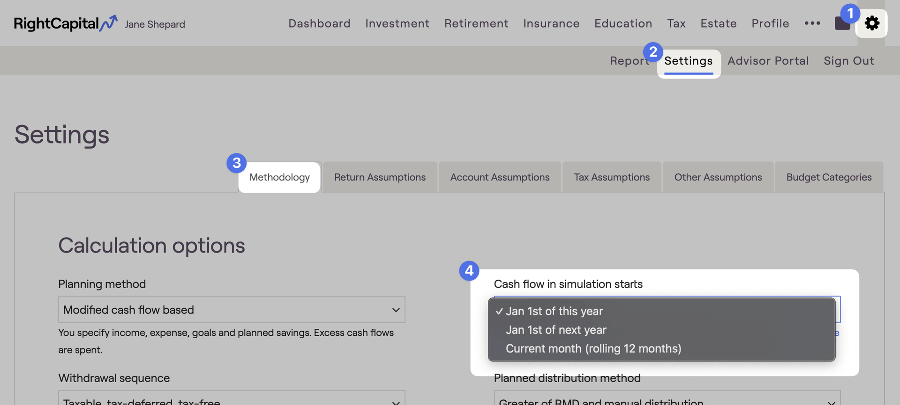Expand the Withdrawal sequence dropdown
This screenshot has height=405, width=900.
(232, 398)
